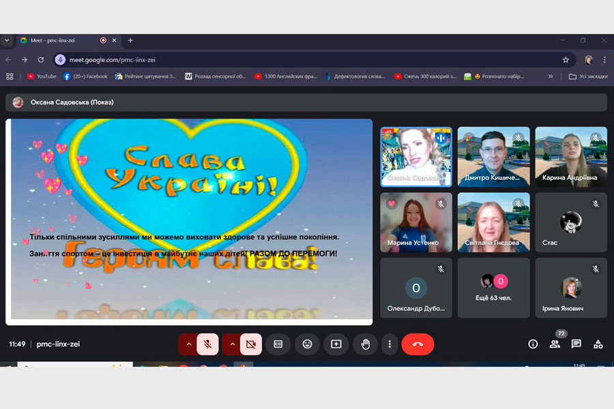This screenshot has height=409, width=614.
Task: Select Стас participant tile
Action: tap(571, 222)
